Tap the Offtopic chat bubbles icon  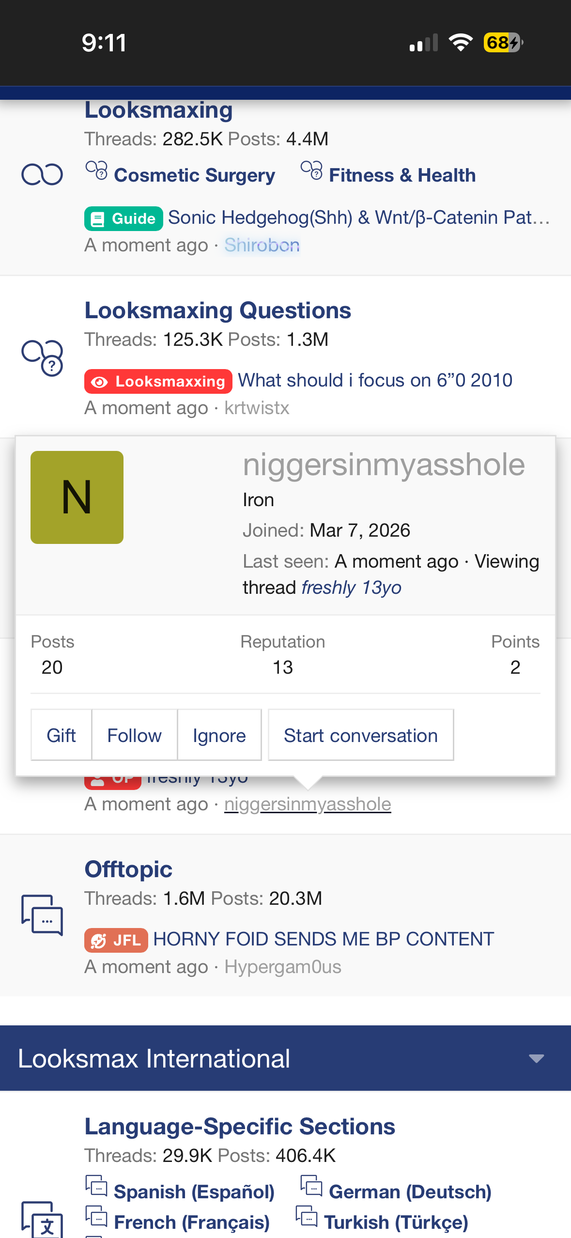coord(42,915)
